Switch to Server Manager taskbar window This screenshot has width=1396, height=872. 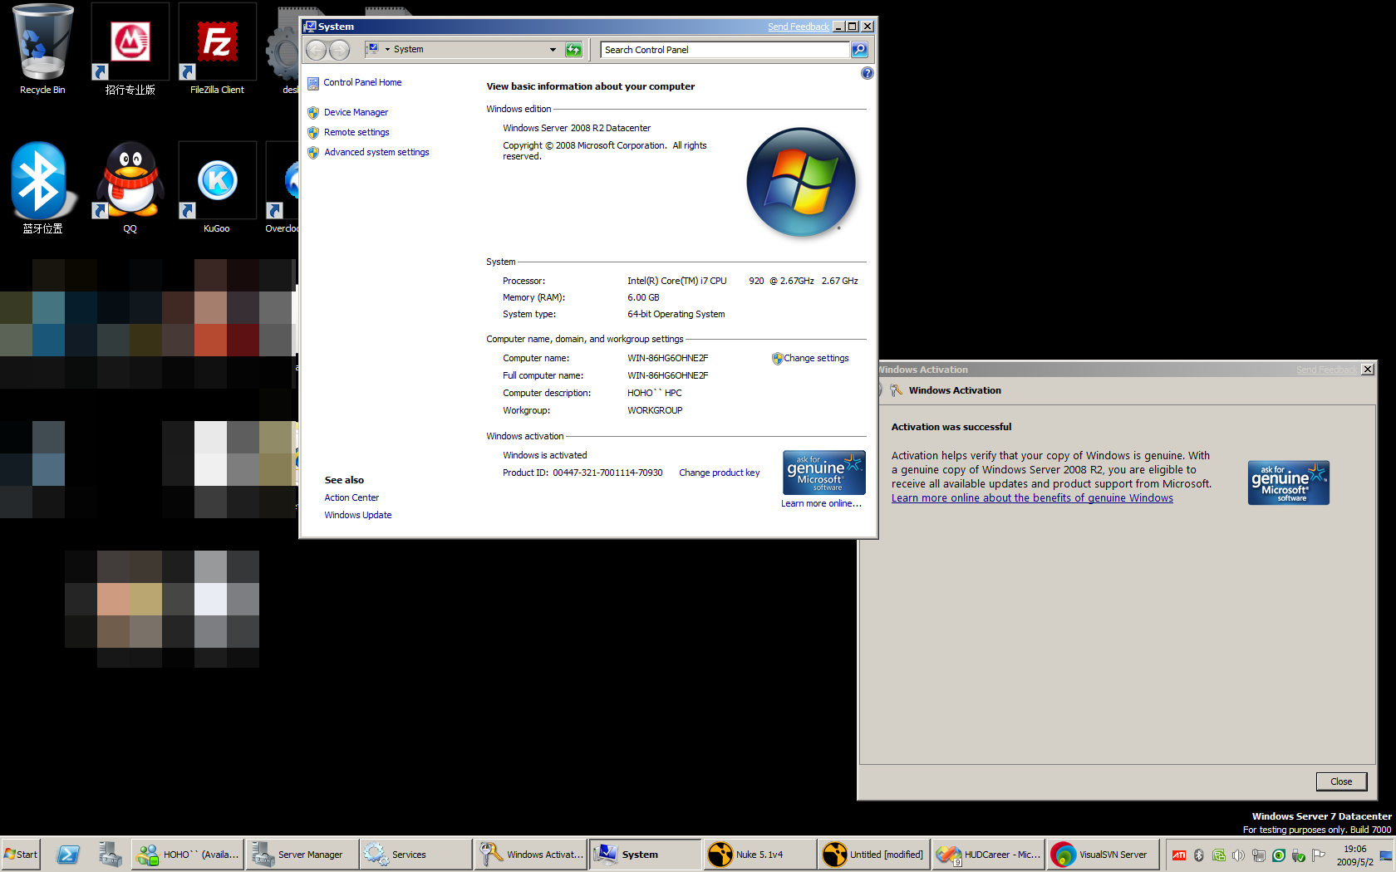point(302,854)
